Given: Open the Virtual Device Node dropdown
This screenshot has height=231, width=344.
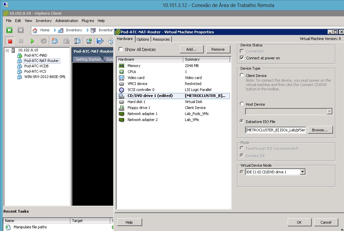Looking at the screenshot, I should click(x=302, y=172).
